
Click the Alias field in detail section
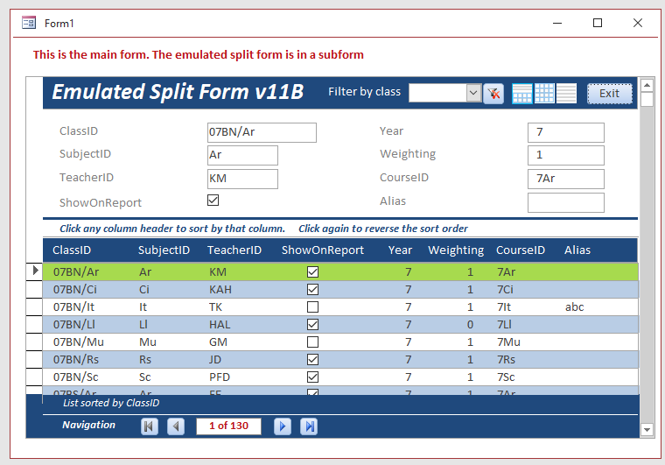[565, 203]
